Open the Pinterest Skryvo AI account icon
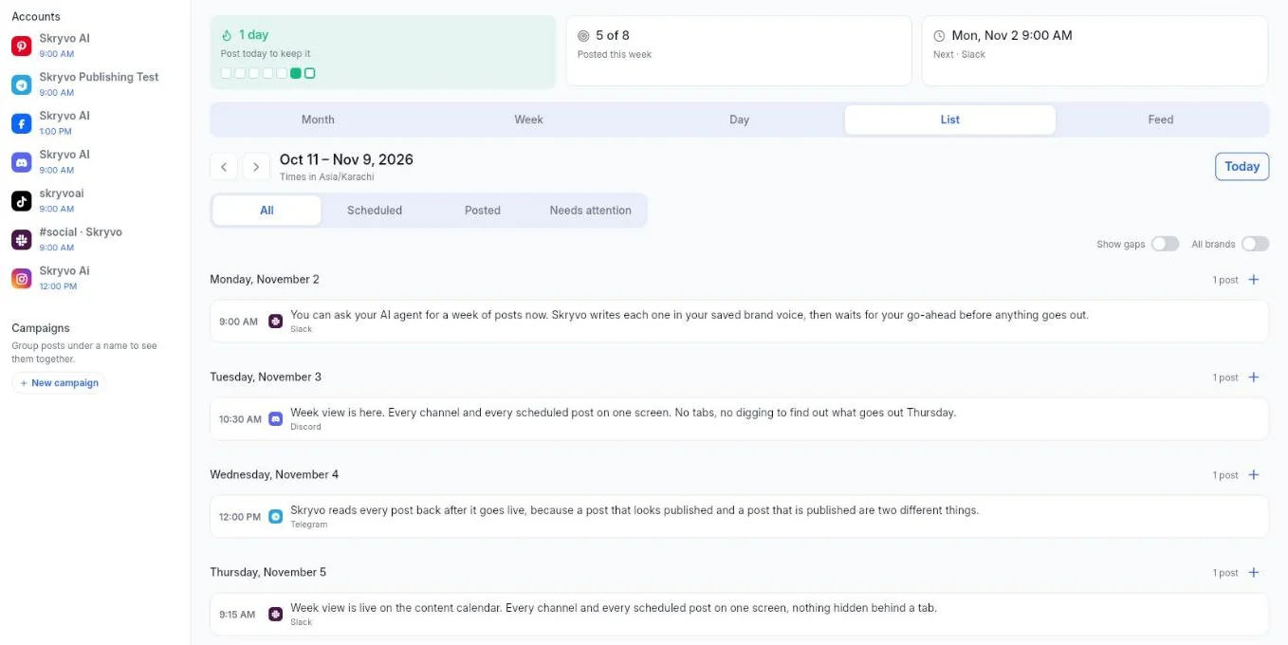1288x645 pixels. (22, 46)
